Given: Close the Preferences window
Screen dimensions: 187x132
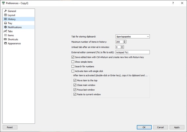Looking at the screenshot, I should 182,3.
